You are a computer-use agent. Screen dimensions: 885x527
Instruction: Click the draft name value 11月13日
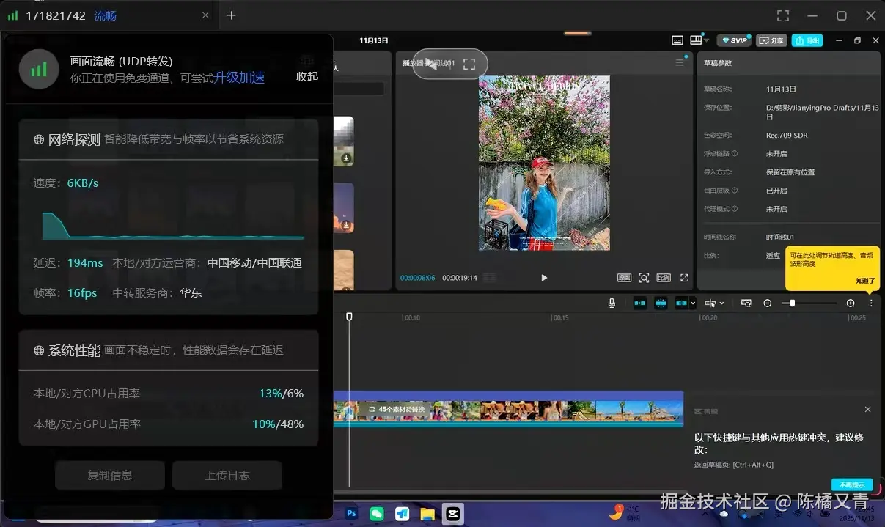[x=781, y=89]
